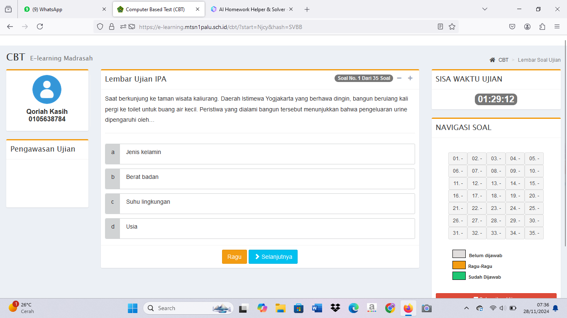567x318 pixels.
Task: Select answer option b Berat badan
Action: coord(260,179)
